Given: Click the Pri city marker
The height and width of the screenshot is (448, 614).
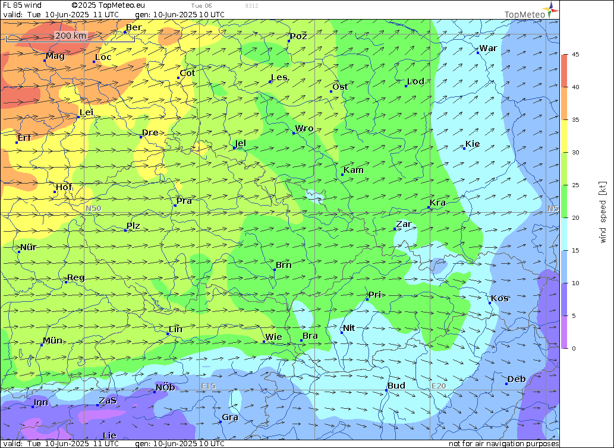Looking at the screenshot, I should (367, 299).
